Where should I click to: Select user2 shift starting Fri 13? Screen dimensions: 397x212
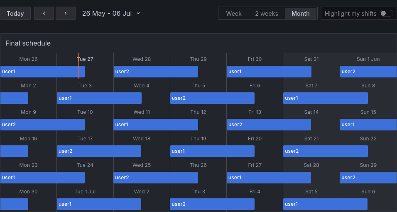(x=269, y=125)
